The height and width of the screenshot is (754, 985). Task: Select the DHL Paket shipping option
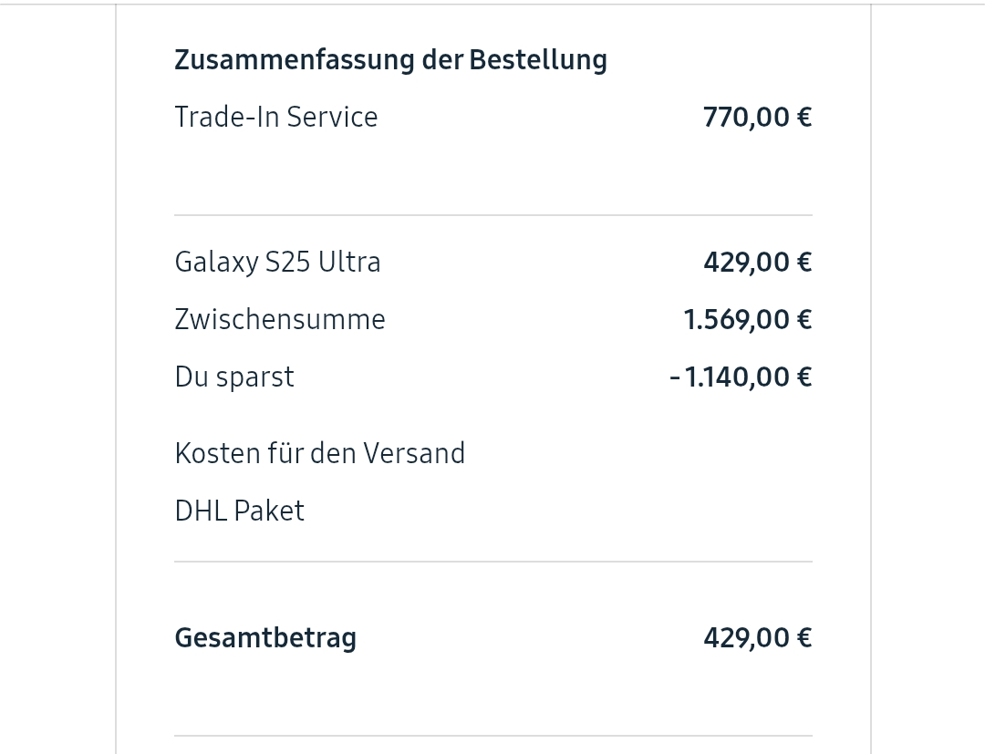(x=239, y=511)
